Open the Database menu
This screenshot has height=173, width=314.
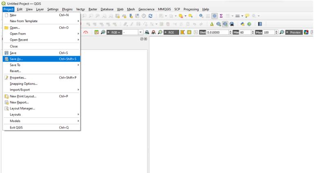pyautogui.click(x=107, y=9)
